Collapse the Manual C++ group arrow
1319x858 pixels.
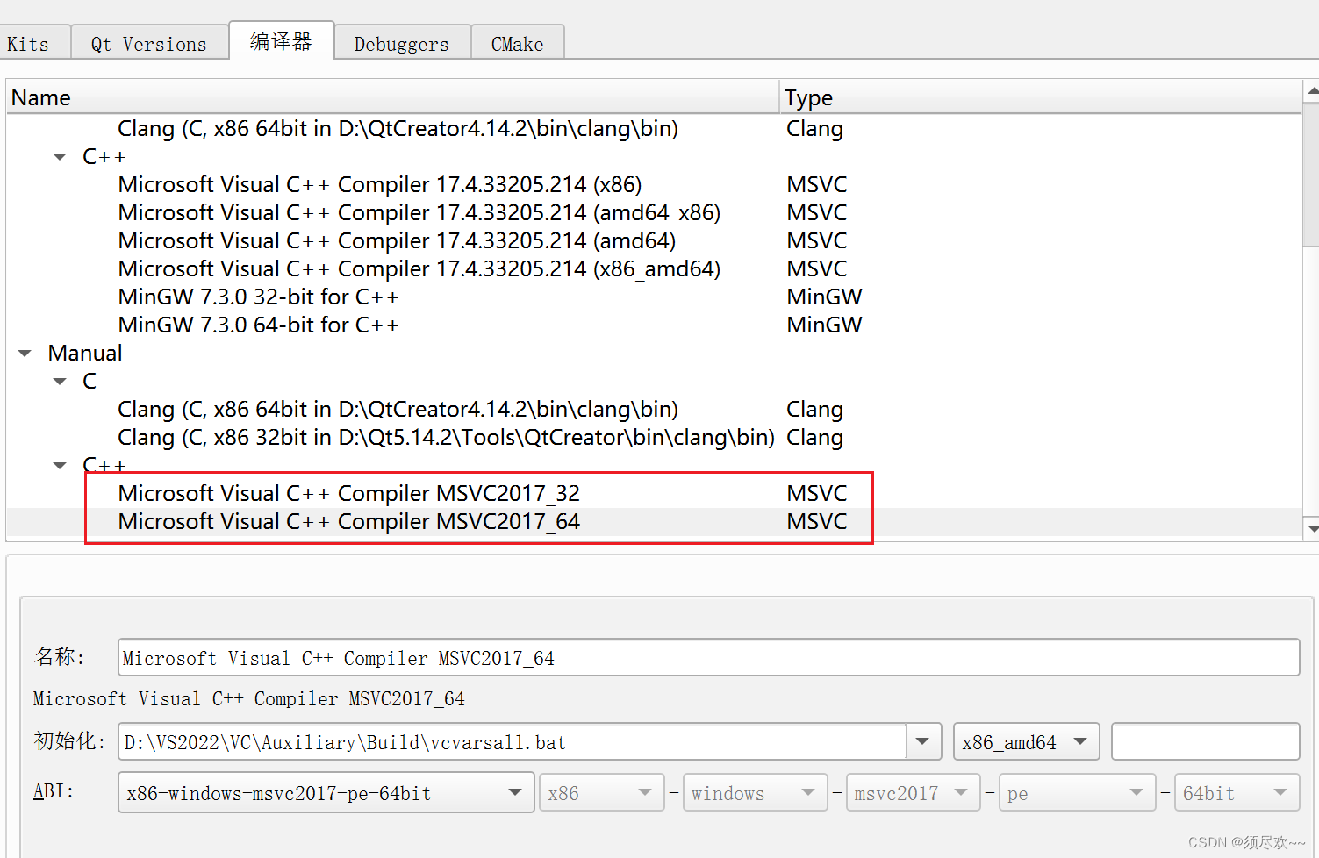coord(60,466)
